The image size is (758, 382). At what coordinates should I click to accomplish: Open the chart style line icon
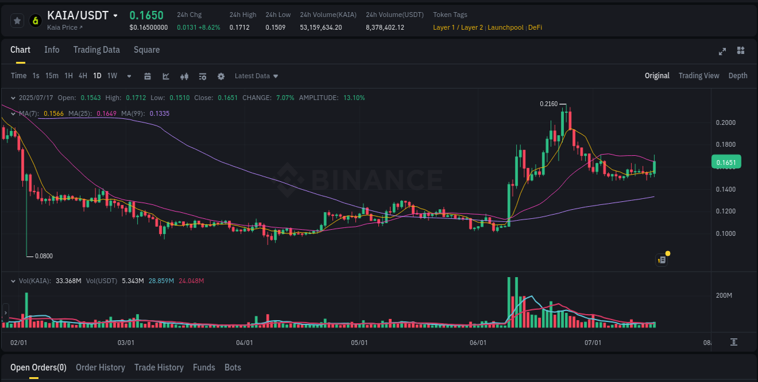166,76
